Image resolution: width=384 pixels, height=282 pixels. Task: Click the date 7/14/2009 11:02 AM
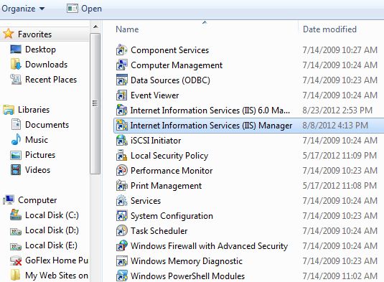340,276
